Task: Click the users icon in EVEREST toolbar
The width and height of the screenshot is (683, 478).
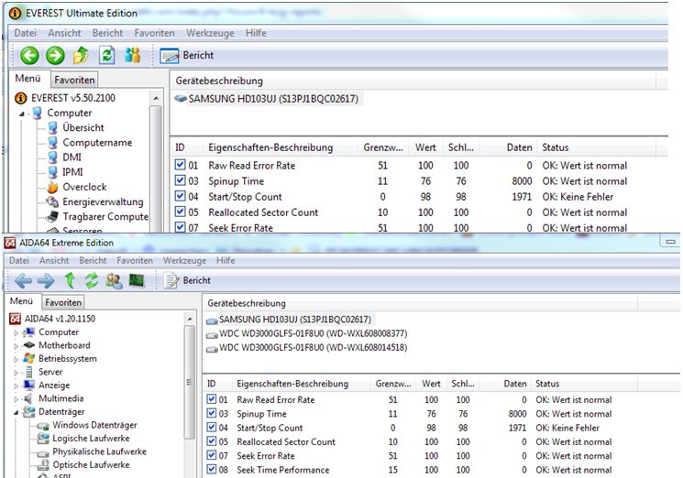Action: coord(132,55)
